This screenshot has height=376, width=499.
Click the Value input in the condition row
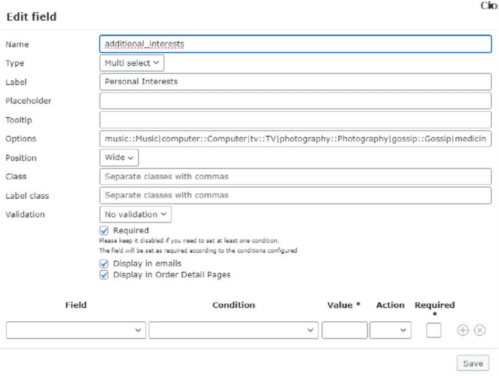click(344, 330)
